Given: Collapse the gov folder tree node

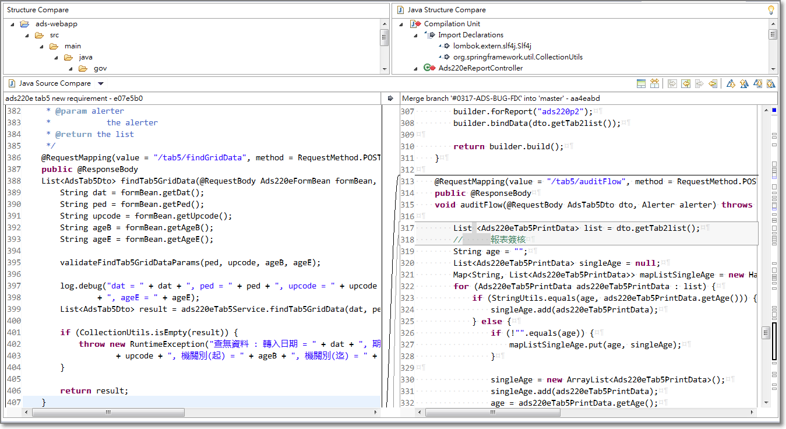Looking at the screenshot, I should [x=71, y=69].
